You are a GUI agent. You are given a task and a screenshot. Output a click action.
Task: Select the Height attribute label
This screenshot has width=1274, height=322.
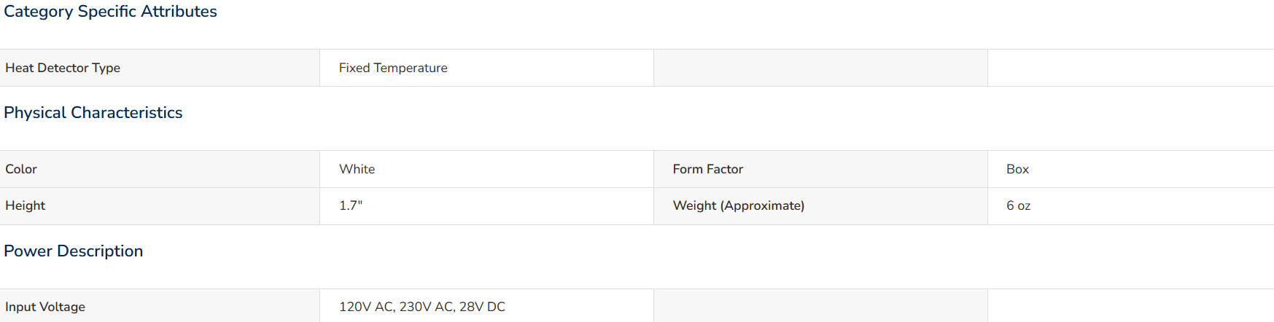(x=26, y=205)
